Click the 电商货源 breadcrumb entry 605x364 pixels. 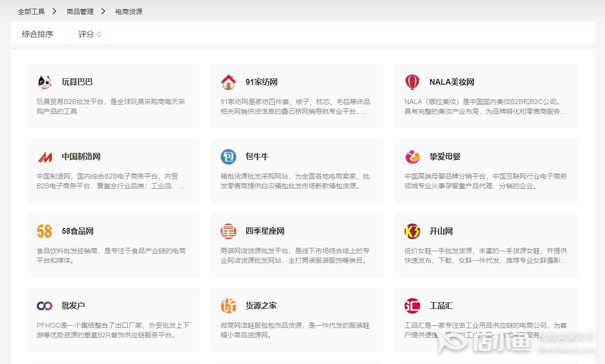click(128, 11)
